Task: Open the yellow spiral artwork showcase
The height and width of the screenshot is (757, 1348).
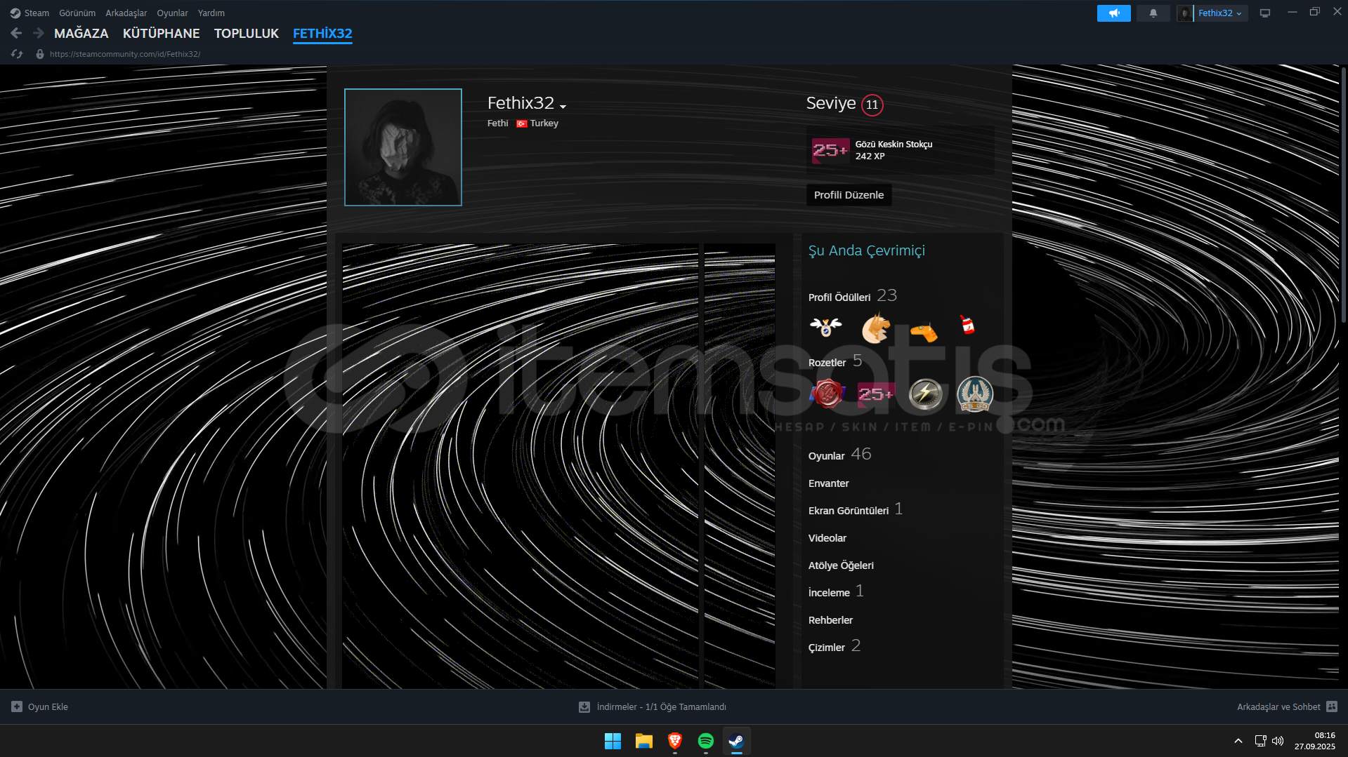Action: click(x=521, y=466)
